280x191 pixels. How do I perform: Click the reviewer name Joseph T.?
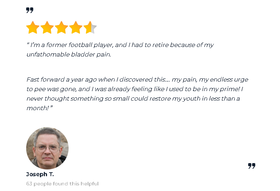click(40, 174)
